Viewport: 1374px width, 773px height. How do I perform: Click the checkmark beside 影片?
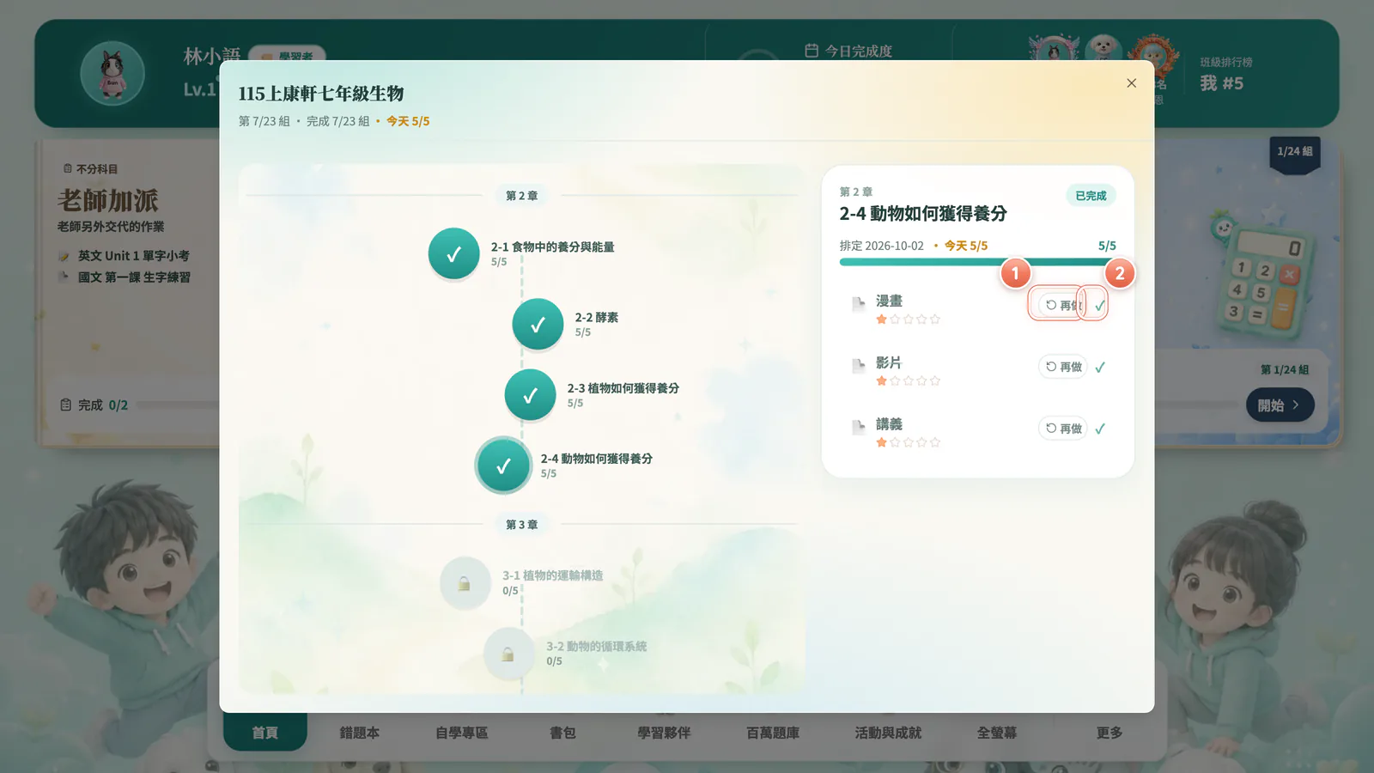coord(1100,367)
